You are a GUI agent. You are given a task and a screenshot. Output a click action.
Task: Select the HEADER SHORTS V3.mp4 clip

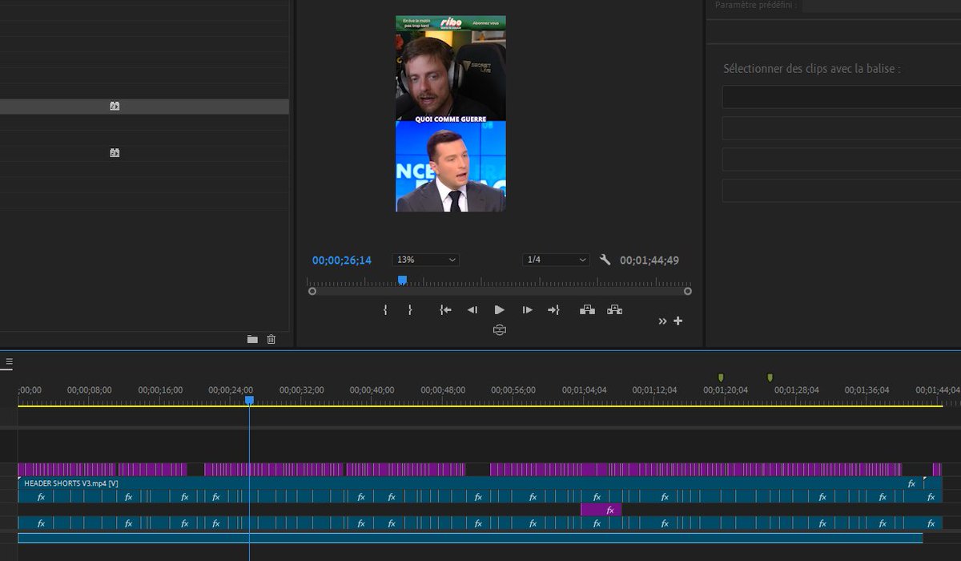pyautogui.click(x=471, y=483)
